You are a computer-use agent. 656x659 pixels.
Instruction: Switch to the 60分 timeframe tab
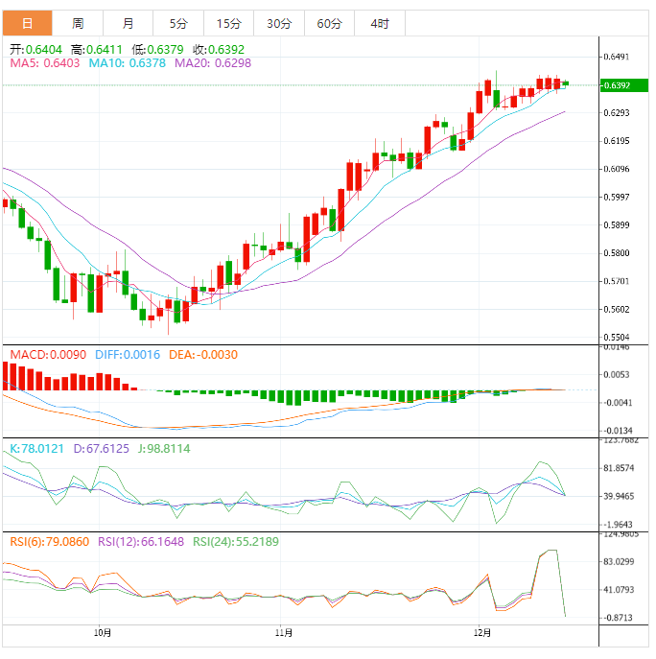[329, 23]
